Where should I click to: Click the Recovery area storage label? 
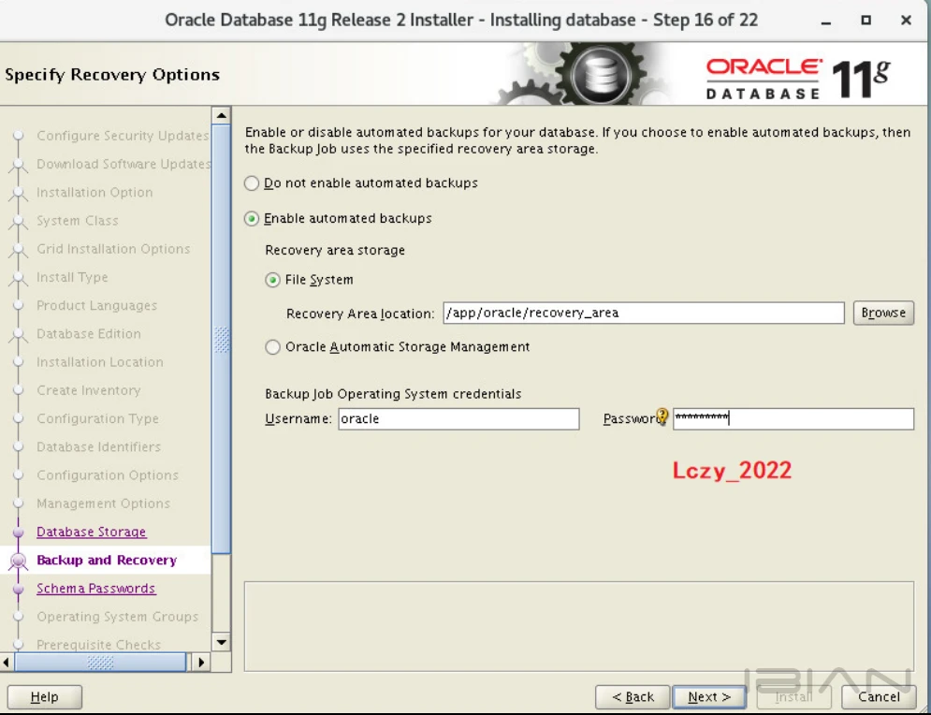point(335,250)
